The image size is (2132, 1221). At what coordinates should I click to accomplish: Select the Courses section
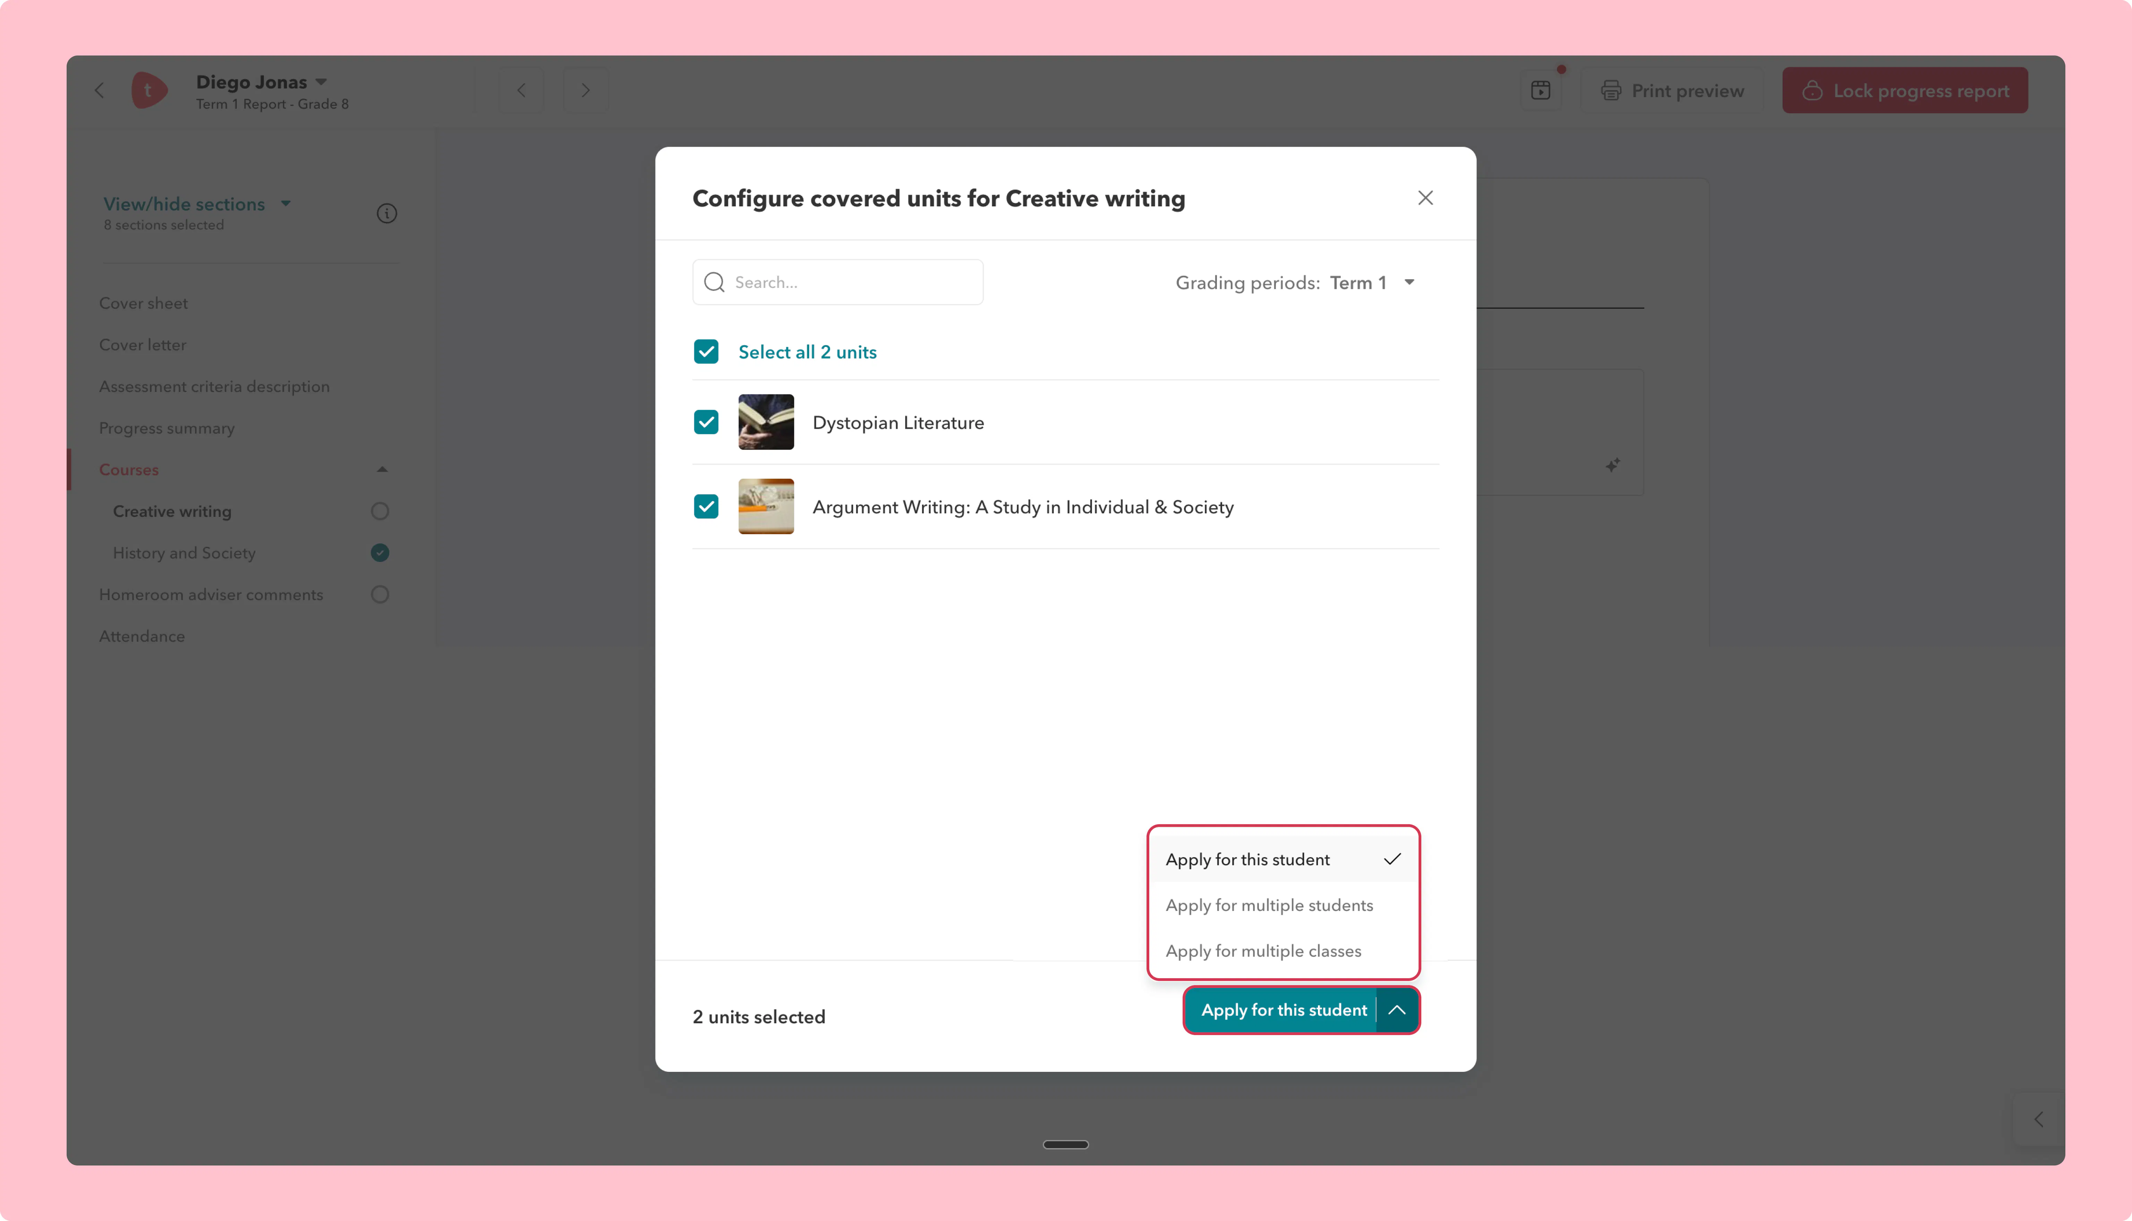point(129,470)
